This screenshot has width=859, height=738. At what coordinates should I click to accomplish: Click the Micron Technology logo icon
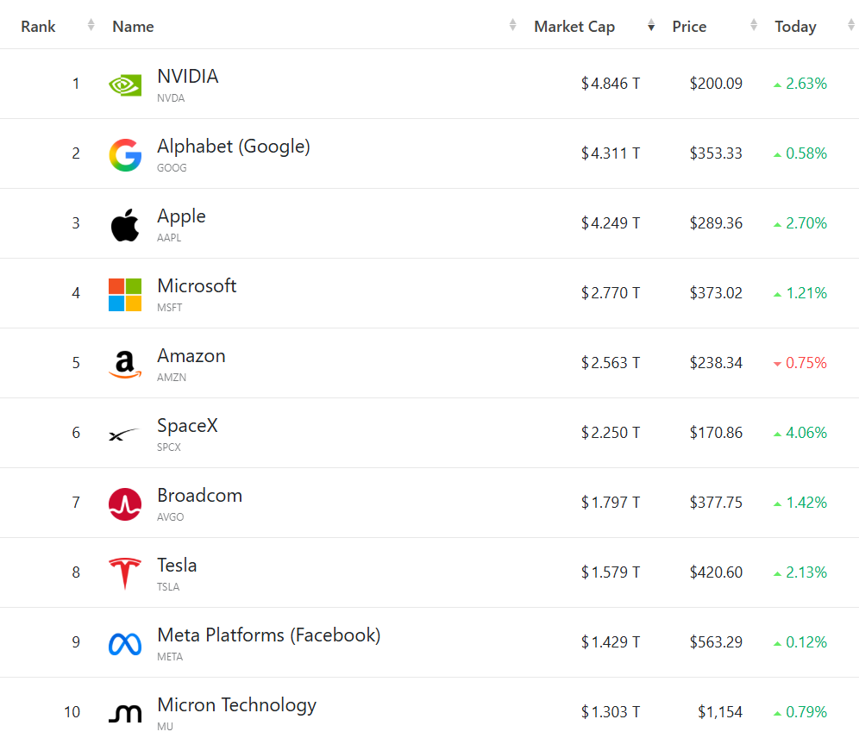coord(125,713)
